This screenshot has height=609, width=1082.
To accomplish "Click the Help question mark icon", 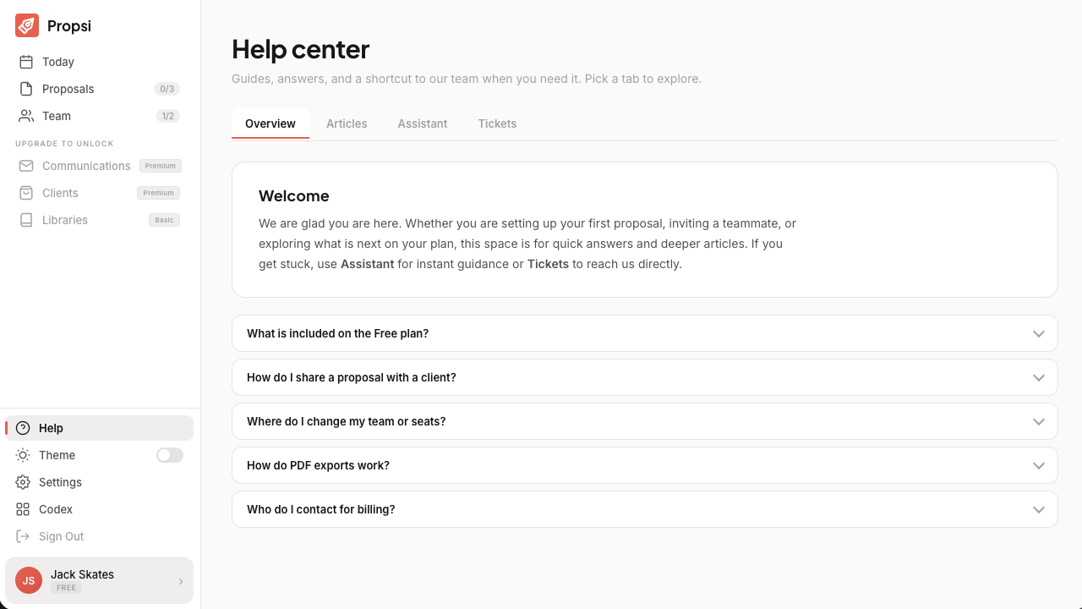I will (x=23, y=428).
